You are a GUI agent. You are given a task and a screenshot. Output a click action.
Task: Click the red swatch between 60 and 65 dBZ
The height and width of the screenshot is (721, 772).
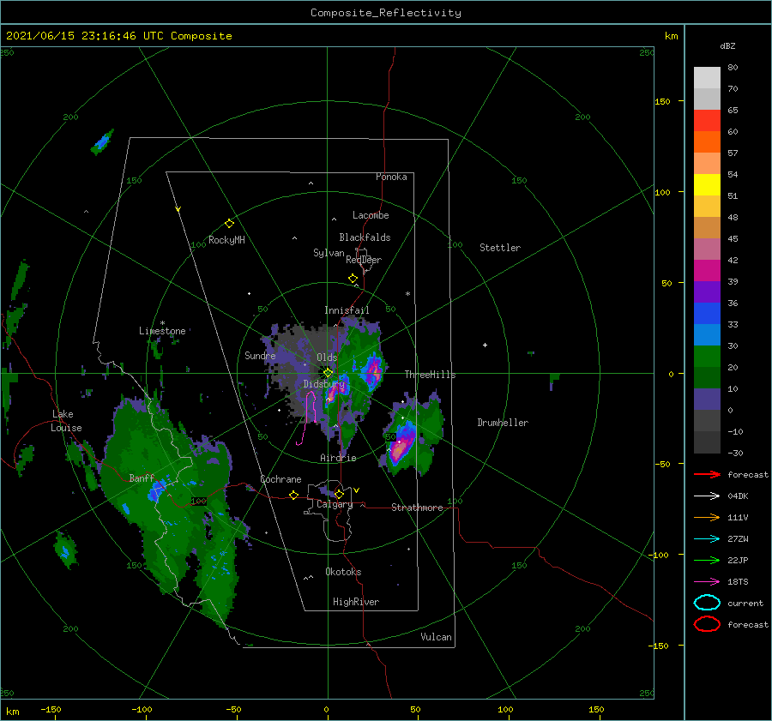[707, 121]
